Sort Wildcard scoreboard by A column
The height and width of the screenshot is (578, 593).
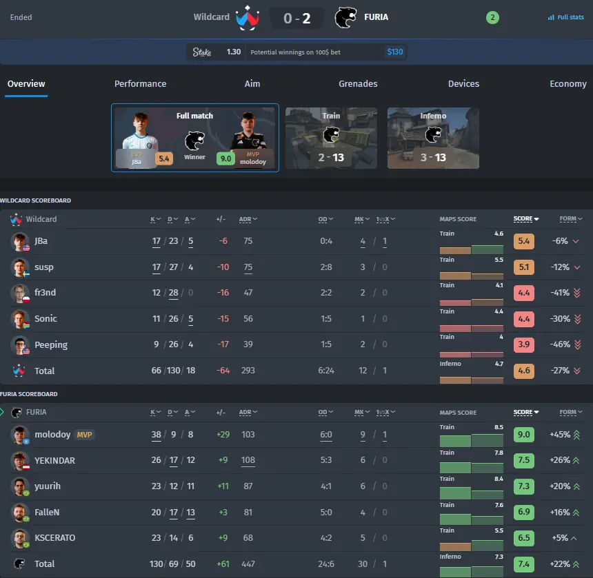[x=190, y=220]
